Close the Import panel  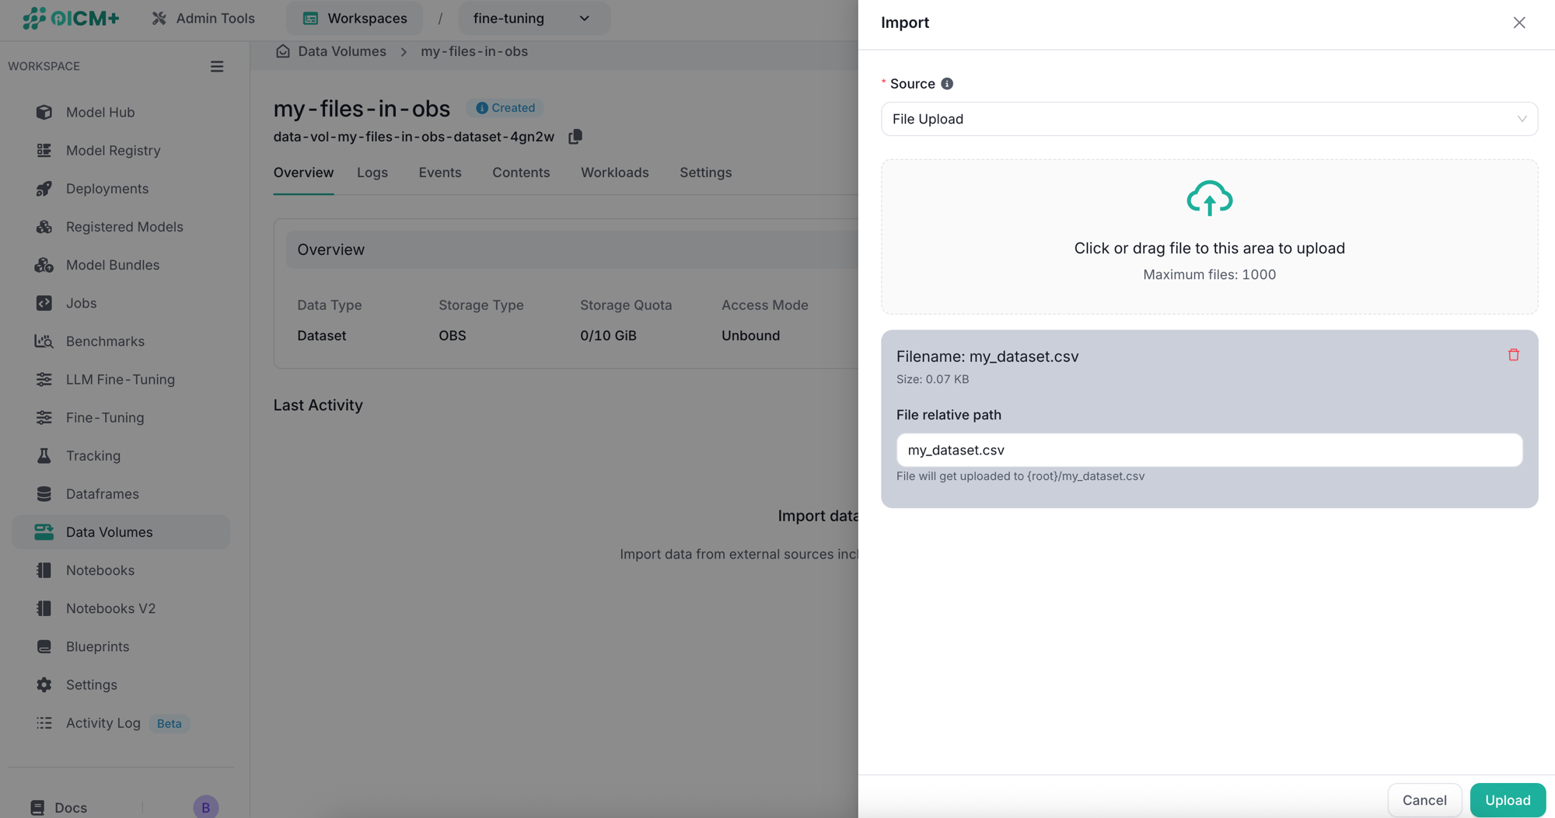[x=1518, y=23]
